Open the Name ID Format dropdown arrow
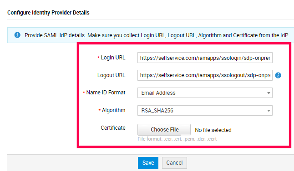 [x=269, y=93]
